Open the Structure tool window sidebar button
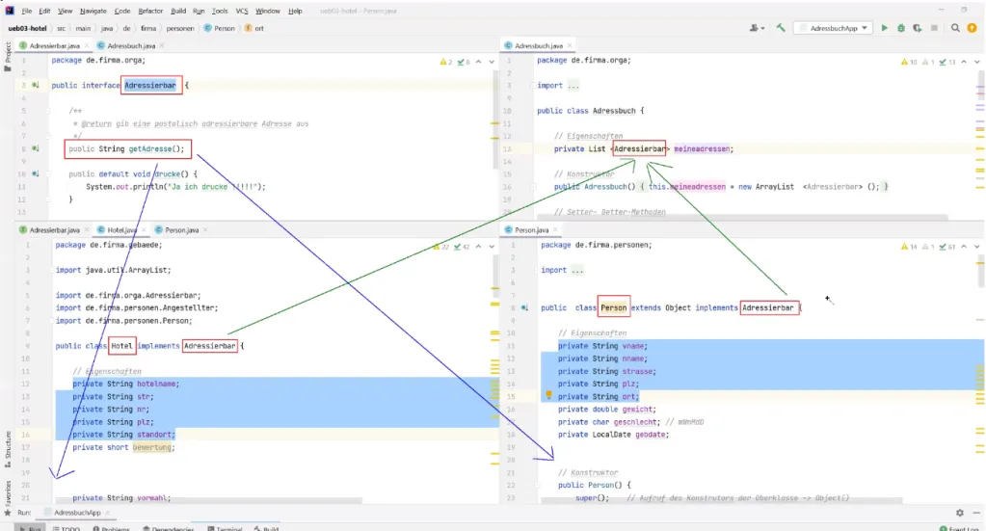Viewport: 986px width, 531px height. [x=8, y=448]
